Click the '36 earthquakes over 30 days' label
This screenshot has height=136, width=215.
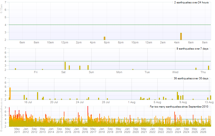point(191,79)
